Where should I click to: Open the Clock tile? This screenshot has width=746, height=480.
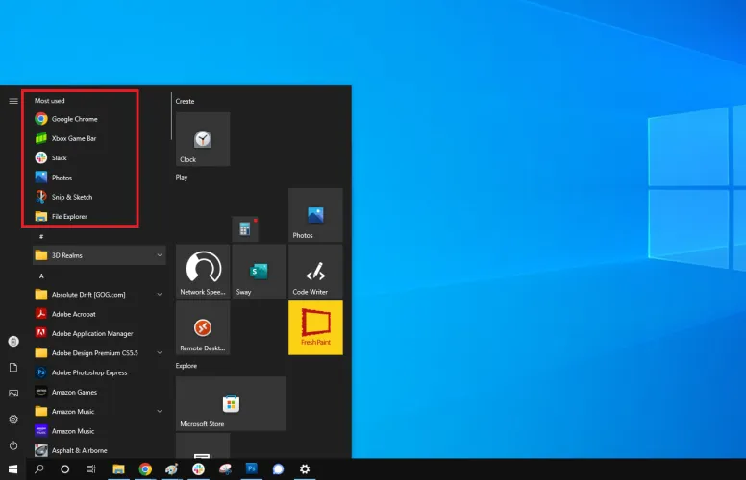coord(202,139)
